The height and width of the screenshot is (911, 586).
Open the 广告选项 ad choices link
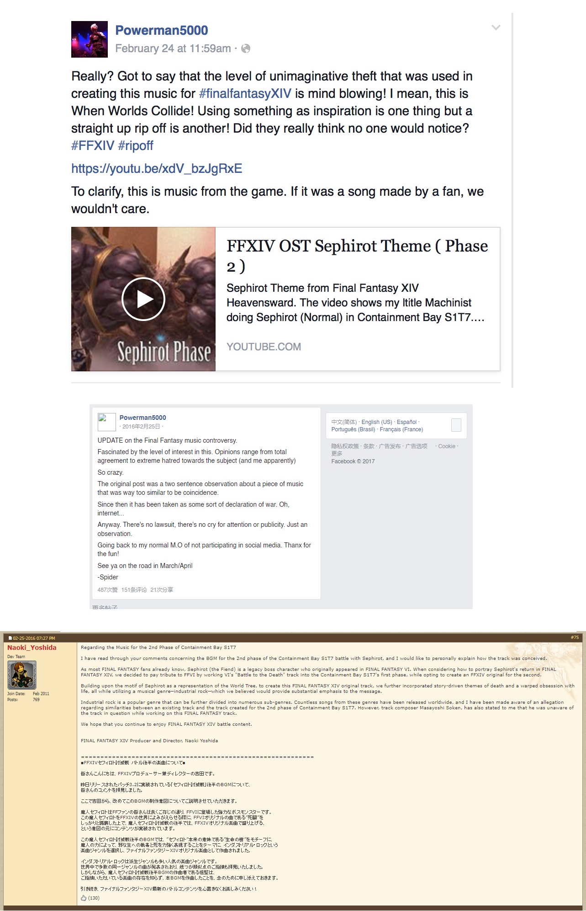(417, 446)
